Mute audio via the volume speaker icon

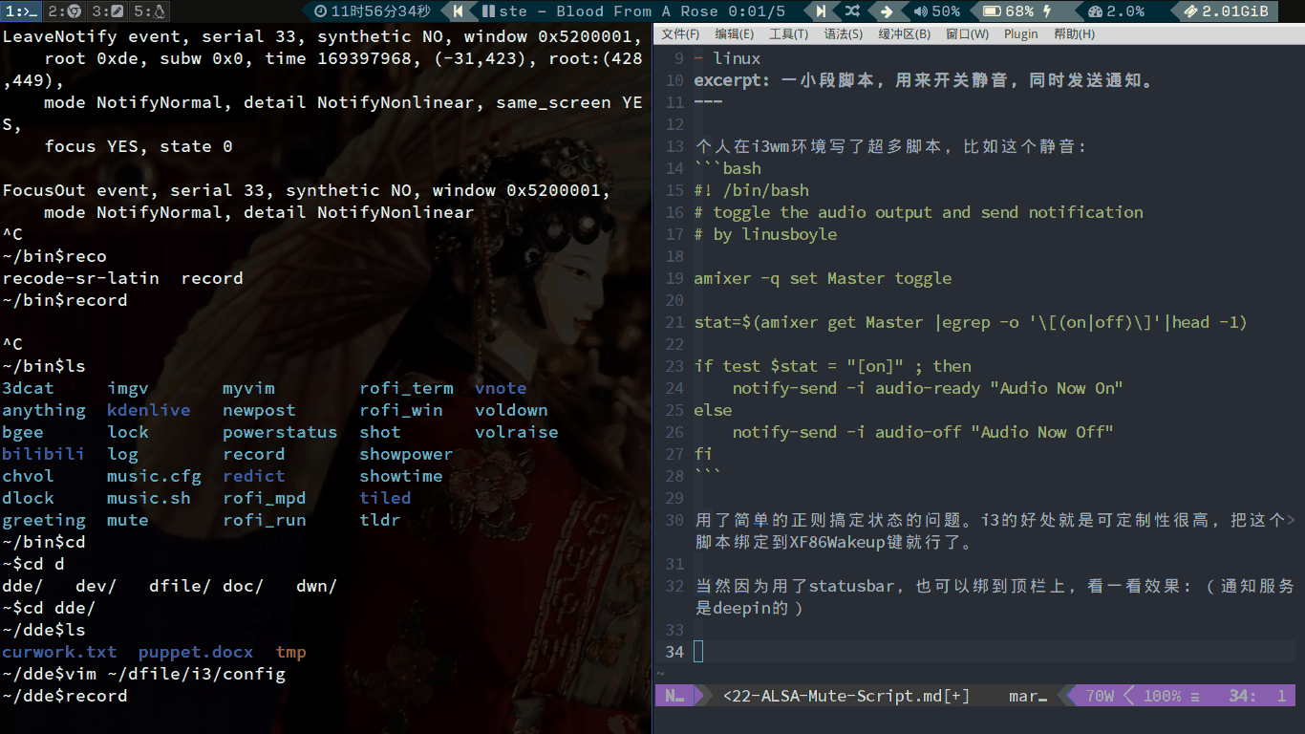[x=921, y=11]
